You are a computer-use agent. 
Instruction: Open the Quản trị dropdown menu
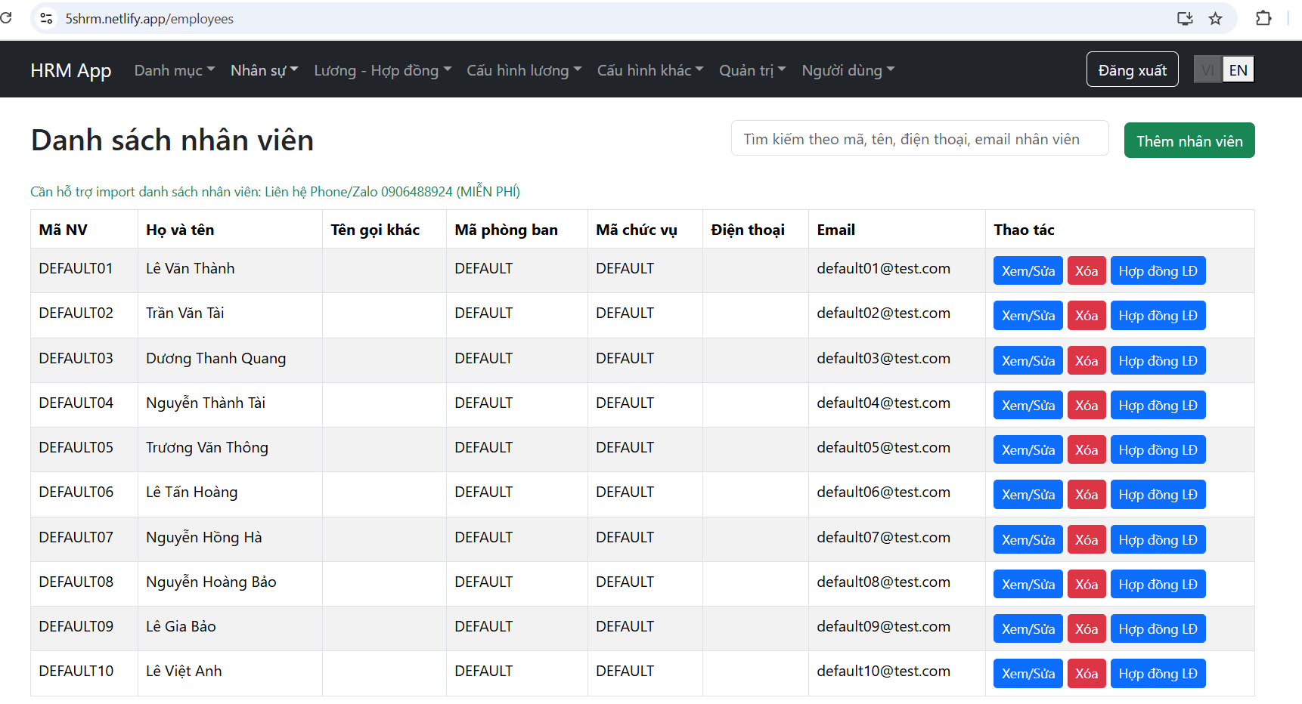pos(752,70)
